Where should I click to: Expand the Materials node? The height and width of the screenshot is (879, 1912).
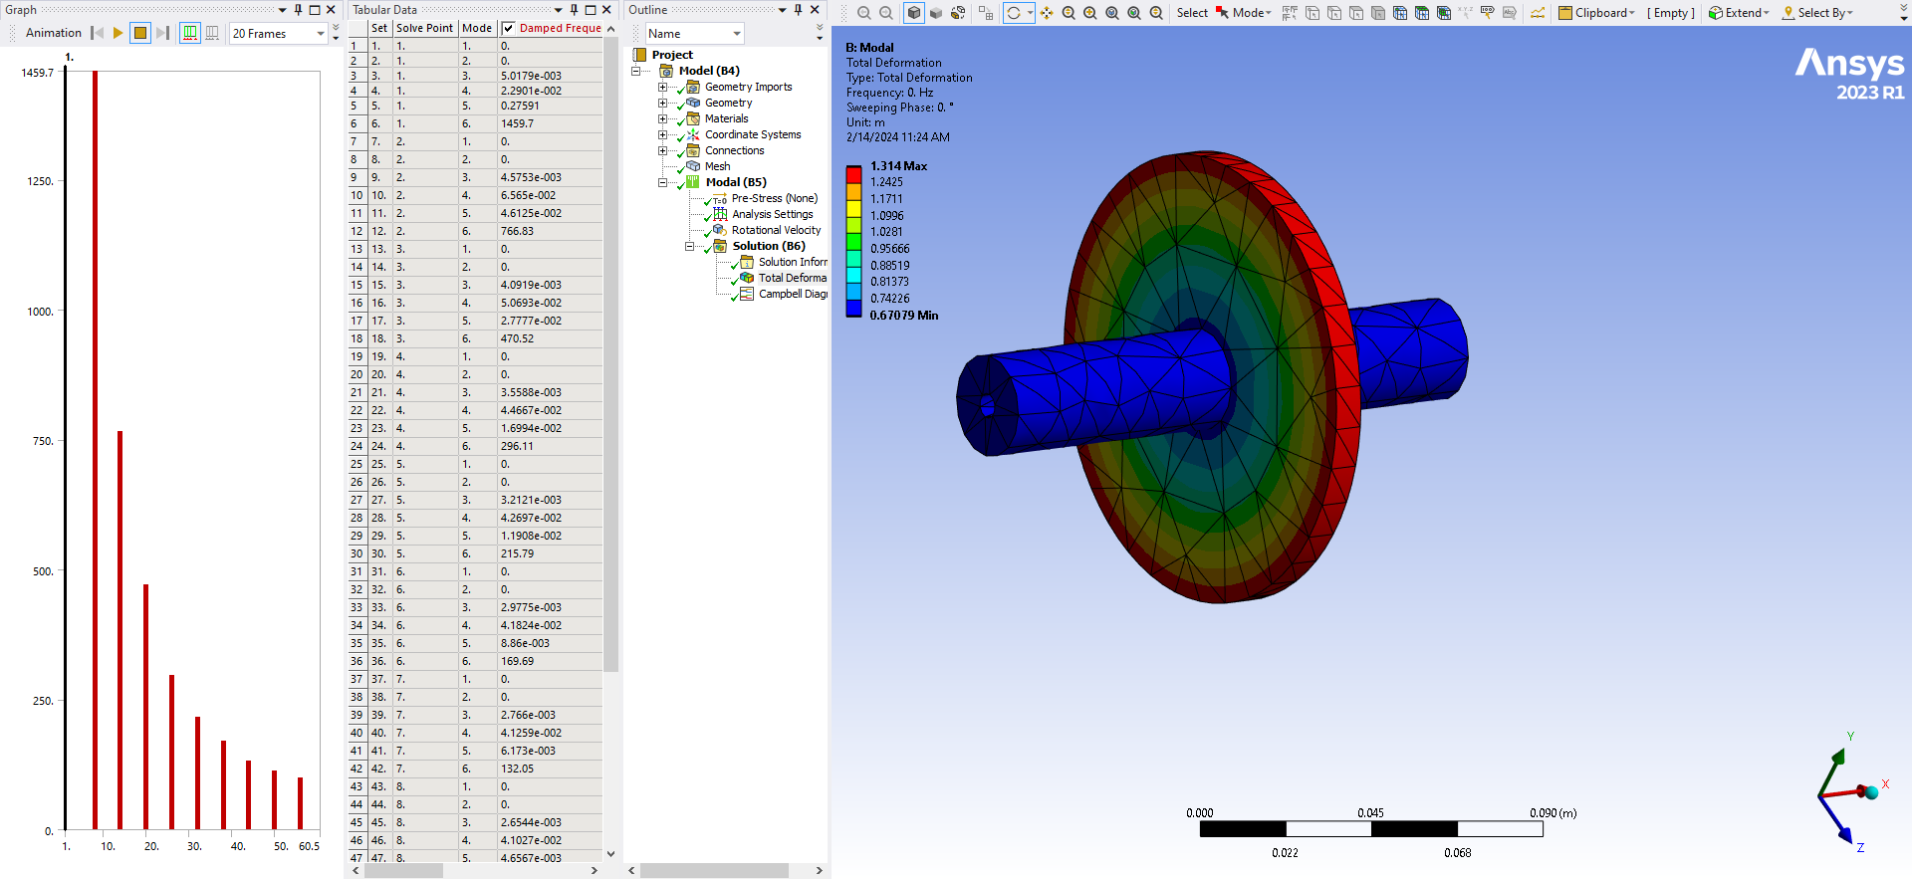coord(662,118)
